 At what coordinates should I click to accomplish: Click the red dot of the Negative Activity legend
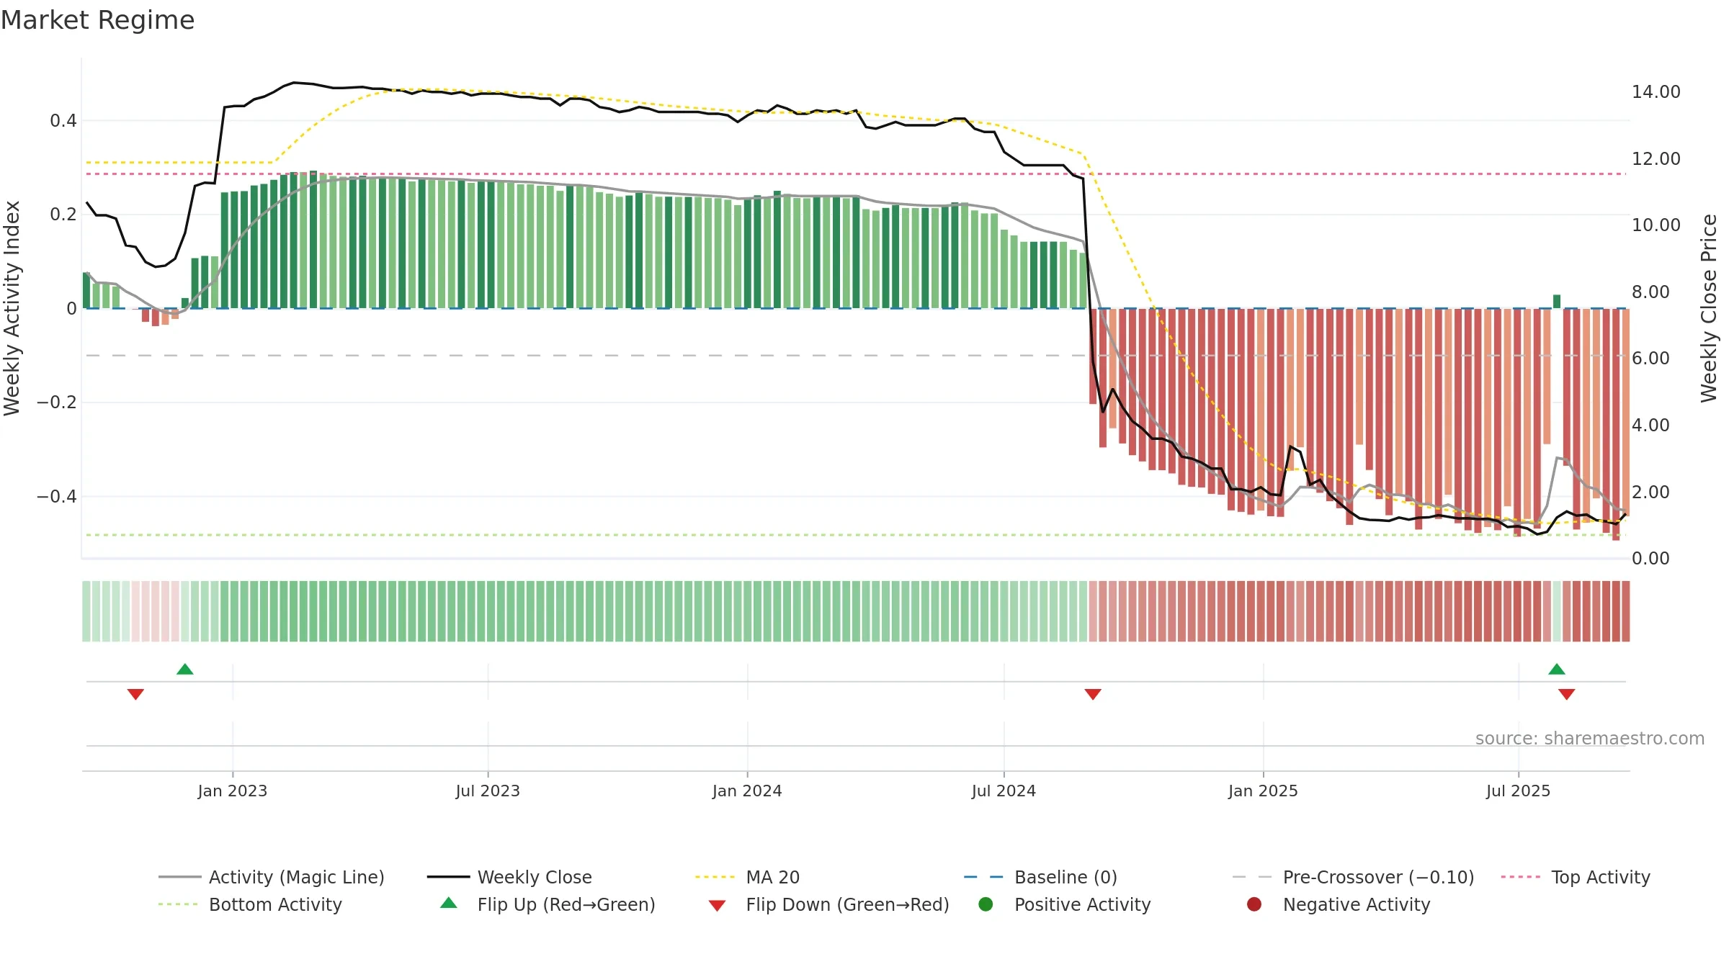(1254, 904)
